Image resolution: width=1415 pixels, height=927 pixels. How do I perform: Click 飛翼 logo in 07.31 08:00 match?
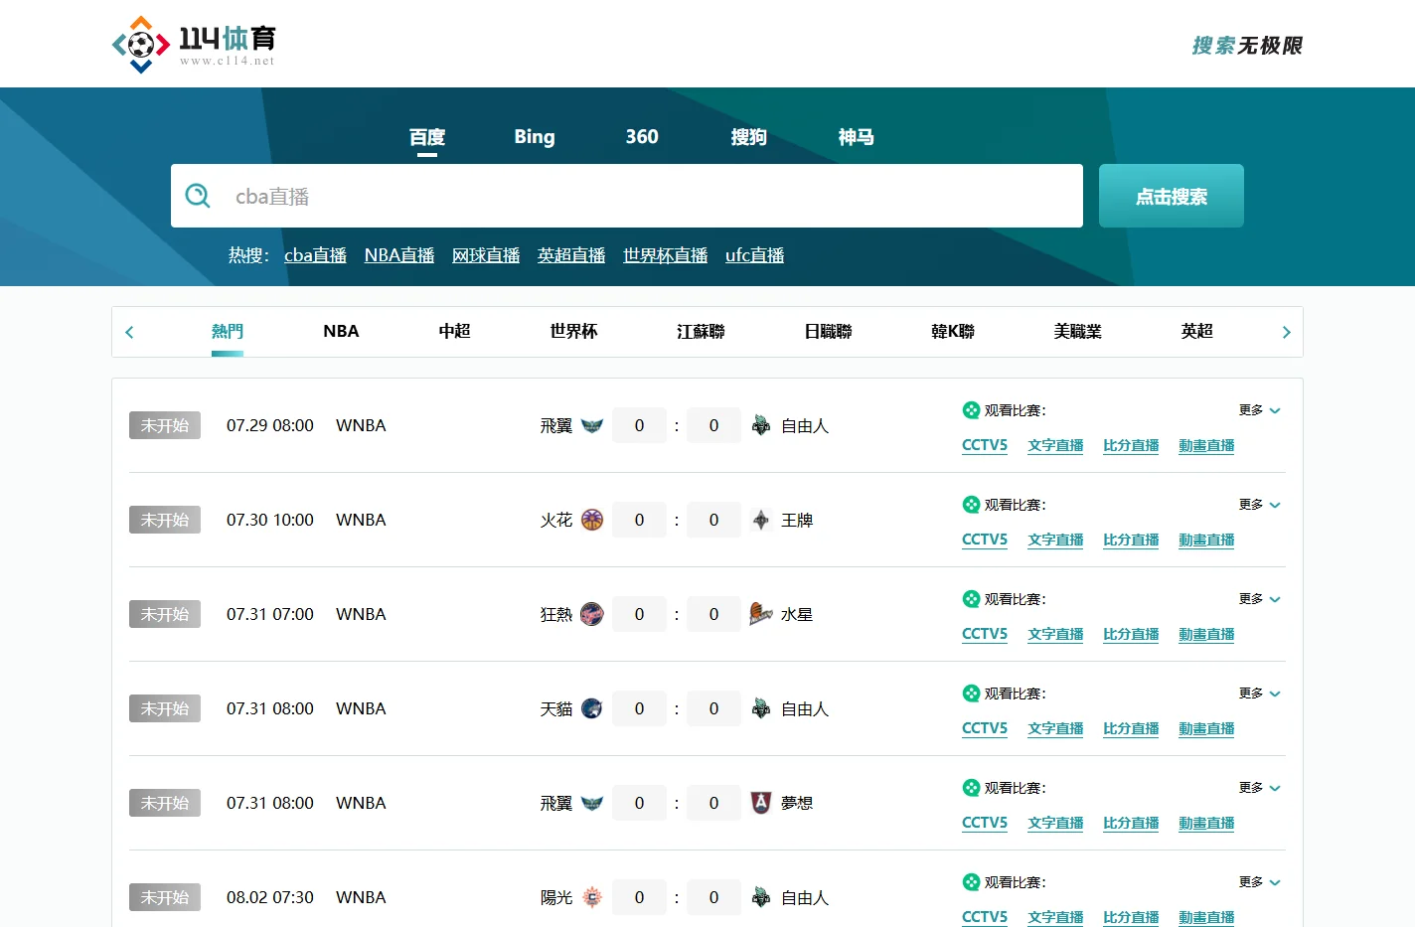tap(592, 803)
